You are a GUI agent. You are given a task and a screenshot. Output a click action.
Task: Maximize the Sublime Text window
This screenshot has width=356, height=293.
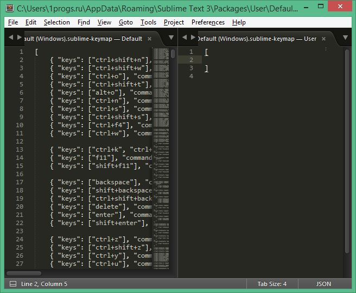pyautogui.click(x=321, y=7)
